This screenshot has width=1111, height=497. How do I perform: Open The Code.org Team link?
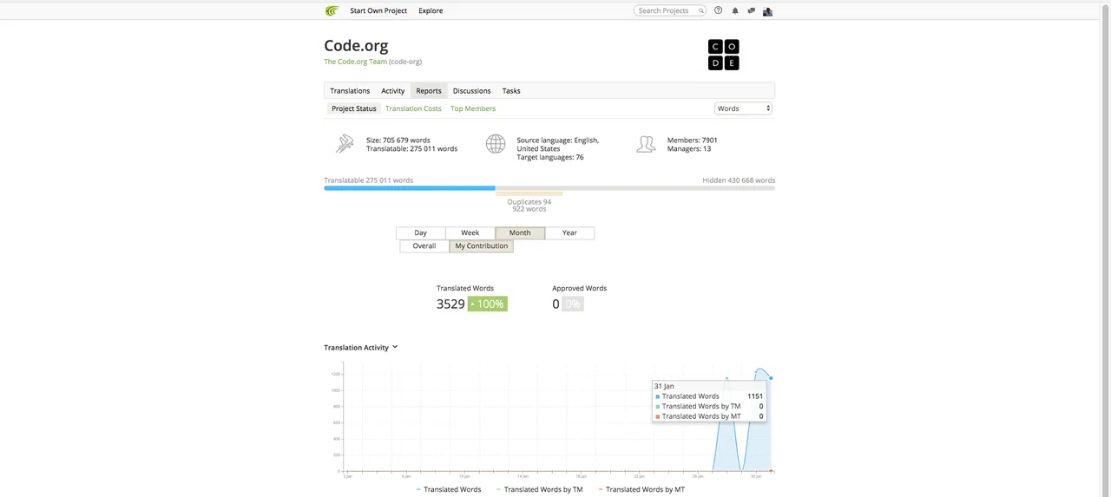click(356, 62)
